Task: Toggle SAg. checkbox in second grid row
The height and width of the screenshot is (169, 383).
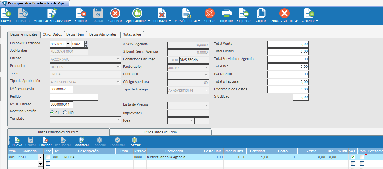Action: tap(353, 164)
